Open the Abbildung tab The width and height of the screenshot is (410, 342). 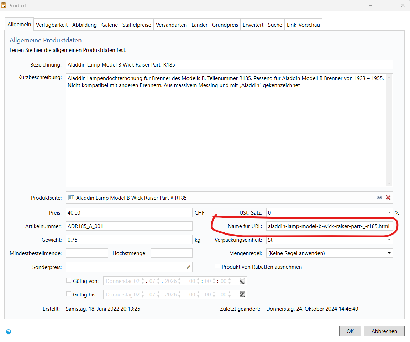pos(84,25)
